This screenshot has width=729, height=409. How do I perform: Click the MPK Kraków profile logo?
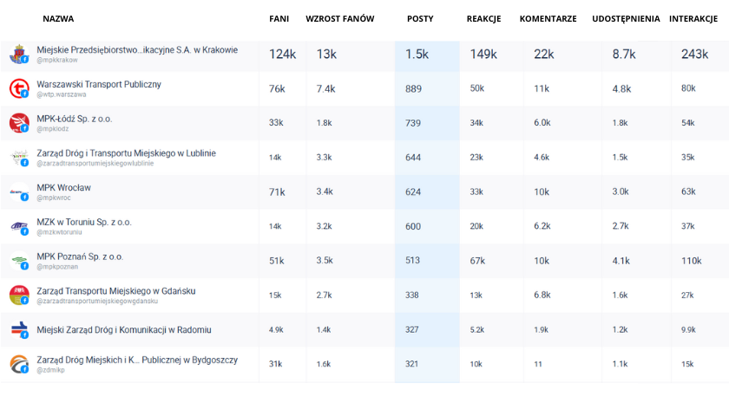point(18,55)
